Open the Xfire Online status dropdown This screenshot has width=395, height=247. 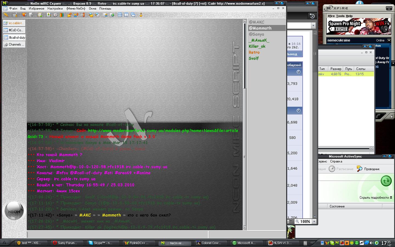click(389, 40)
